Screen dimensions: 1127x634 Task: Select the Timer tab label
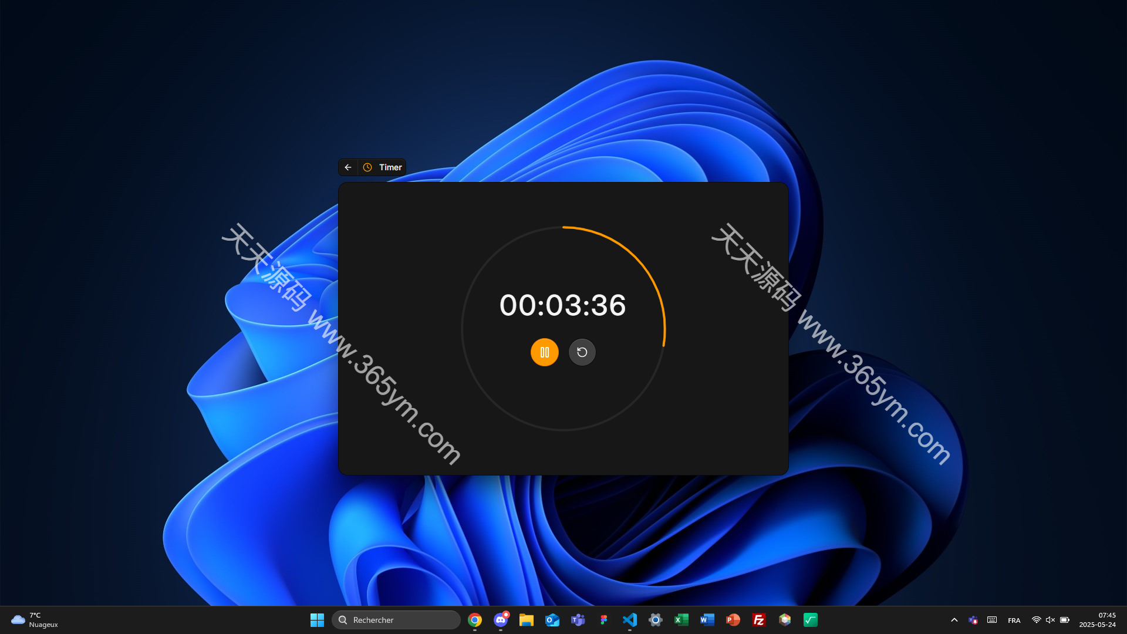tap(390, 167)
